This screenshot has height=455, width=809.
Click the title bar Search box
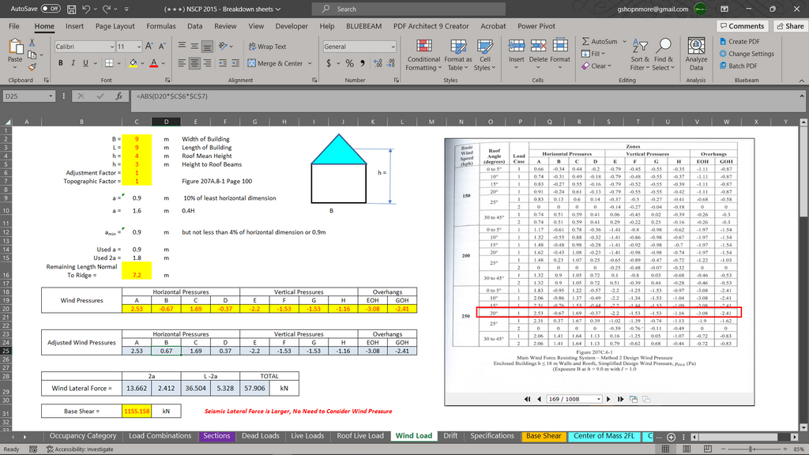[408, 9]
